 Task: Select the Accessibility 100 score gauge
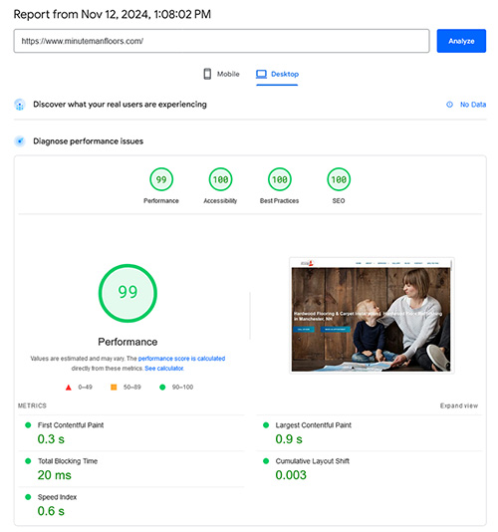click(220, 179)
